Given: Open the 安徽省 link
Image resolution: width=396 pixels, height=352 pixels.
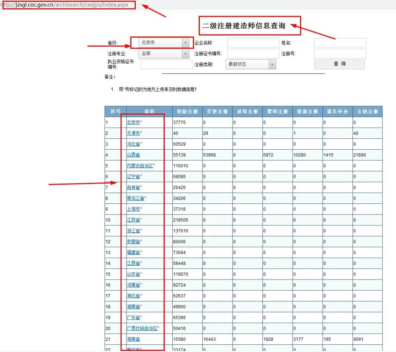Looking at the screenshot, I should click(133, 241).
